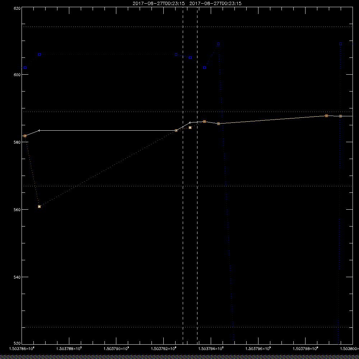The width and height of the screenshot is (359, 359).
Task: Select orange square just before left dashed line
Action: point(176,131)
